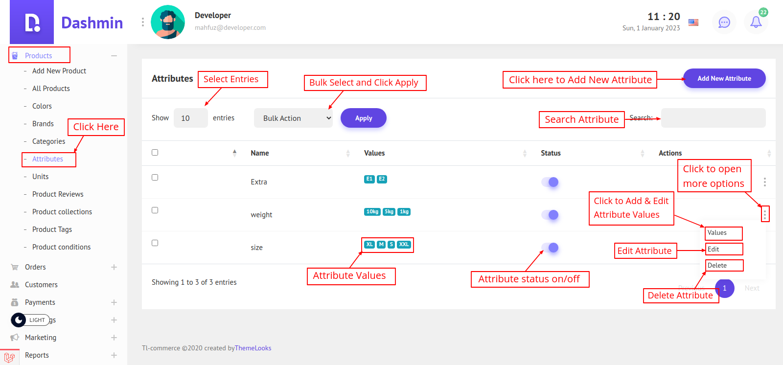Expand the Orders sidebar menu
The image size is (783, 365).
pyautogui.click(x=114, y=267)
